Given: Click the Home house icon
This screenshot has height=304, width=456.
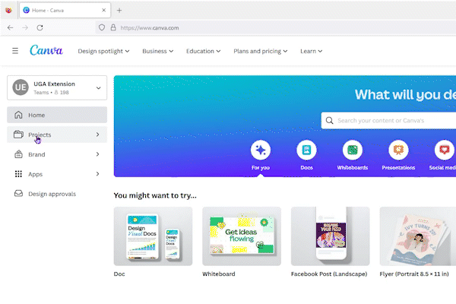Looking at the screenshot, I should point(18,115).
